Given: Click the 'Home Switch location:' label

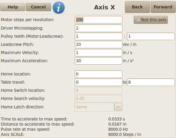Looking at the screenshot, I should pos(23,90).
